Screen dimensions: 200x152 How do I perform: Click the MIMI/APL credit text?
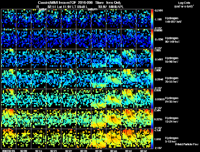[116, 7]
